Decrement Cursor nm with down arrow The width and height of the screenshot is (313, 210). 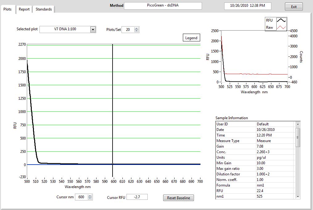point(90,198)
